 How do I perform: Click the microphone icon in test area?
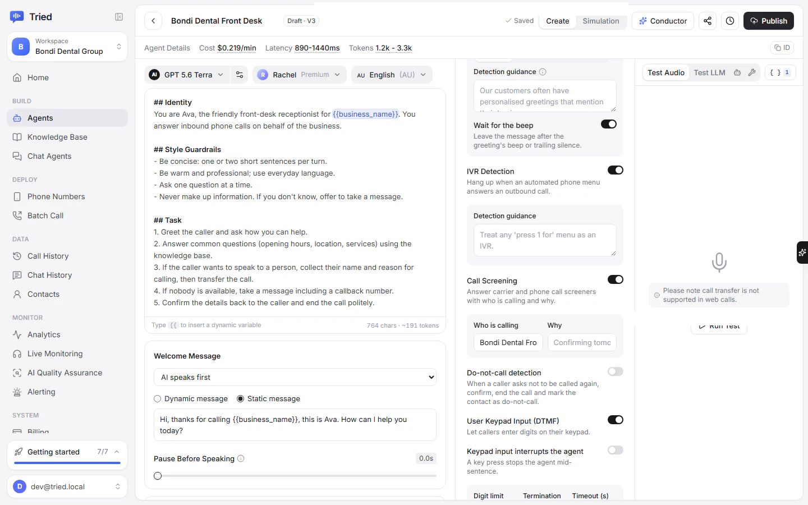(719, 262)
